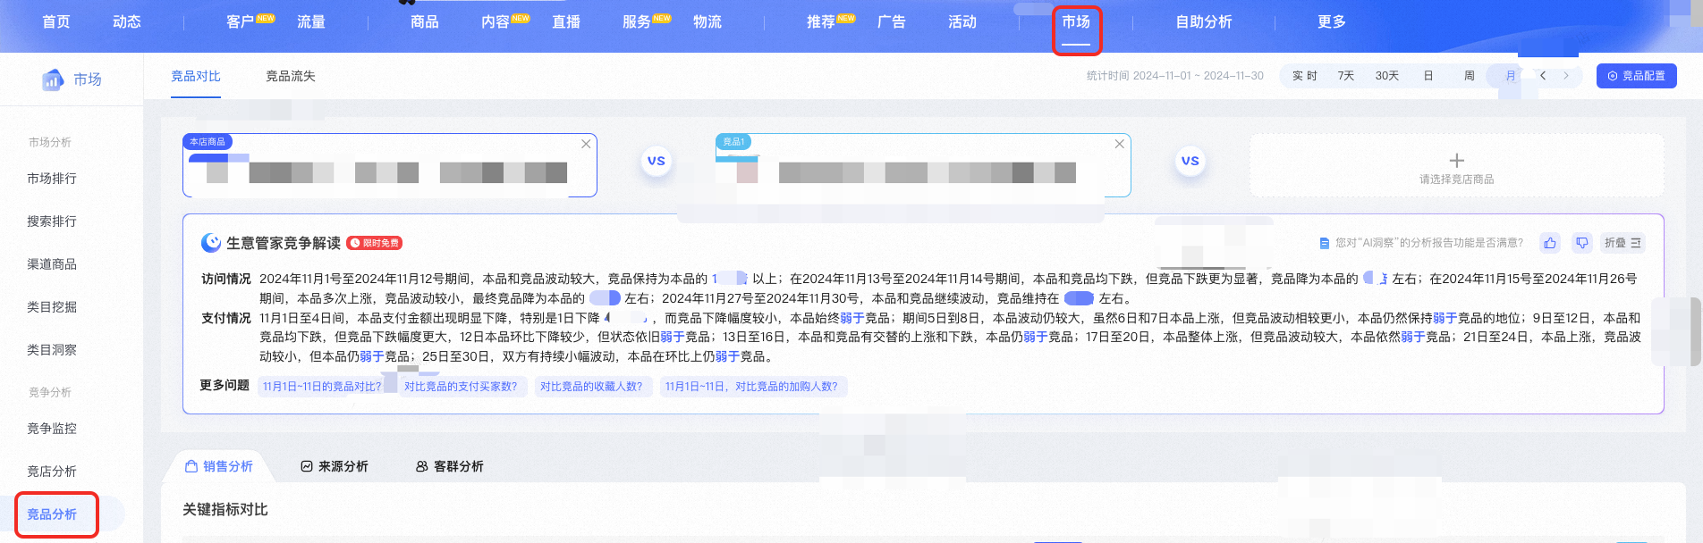Ask 11月1日~11日的竞品对比 question
Viewport: 1703px width, 543px height.
322,387
